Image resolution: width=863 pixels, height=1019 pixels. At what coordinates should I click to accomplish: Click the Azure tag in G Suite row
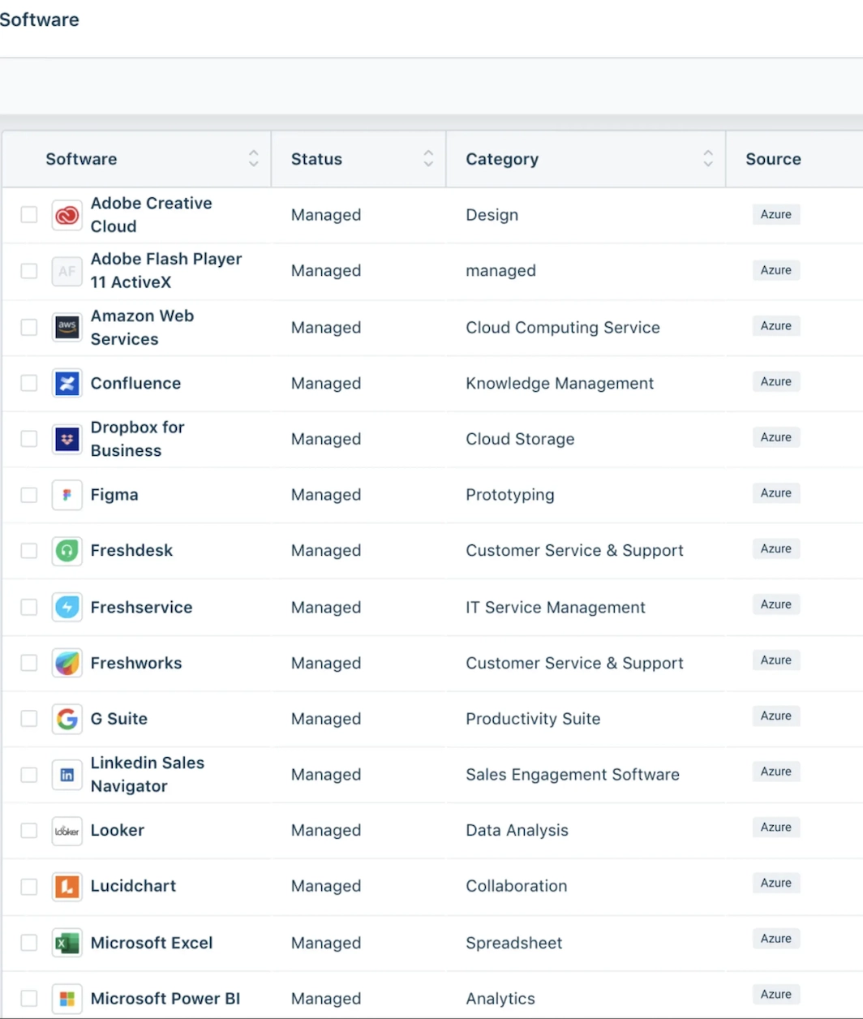pyautogui.click(x=776, y=716)
